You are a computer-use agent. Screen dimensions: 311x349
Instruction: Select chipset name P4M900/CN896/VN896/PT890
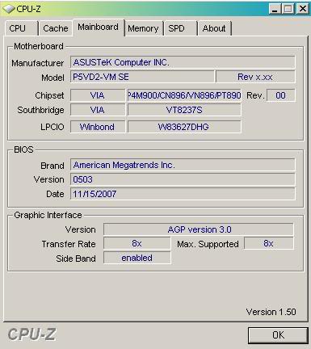(x=184, y=95)
